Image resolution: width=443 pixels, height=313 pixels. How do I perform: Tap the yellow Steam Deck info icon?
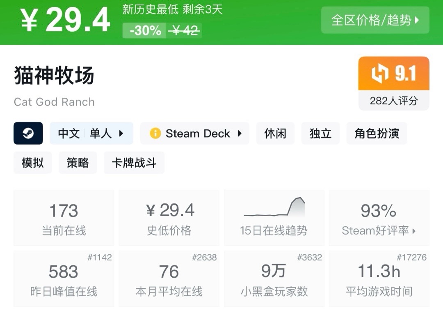coord(155,133)
